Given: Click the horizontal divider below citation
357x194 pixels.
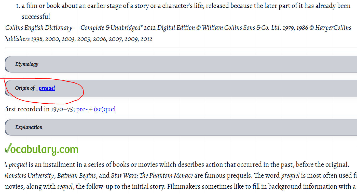Looking at the screenshot, I should tap(181, 48).
